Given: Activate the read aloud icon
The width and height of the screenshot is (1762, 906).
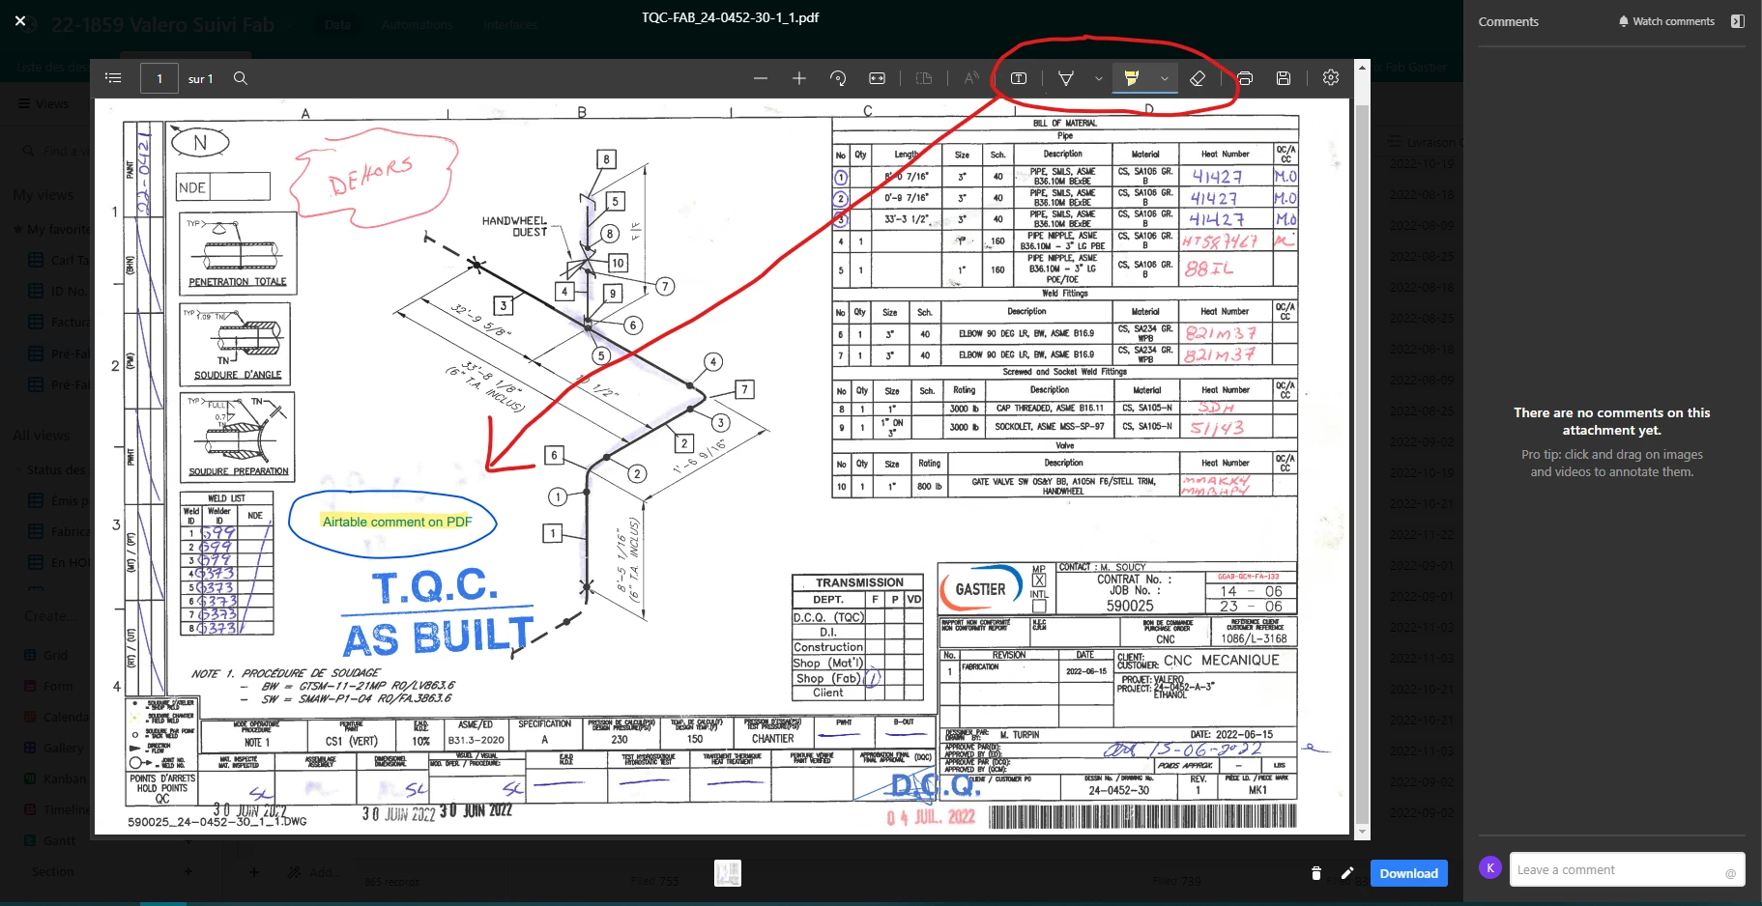Looking at the screenshot, I should 971,78.
